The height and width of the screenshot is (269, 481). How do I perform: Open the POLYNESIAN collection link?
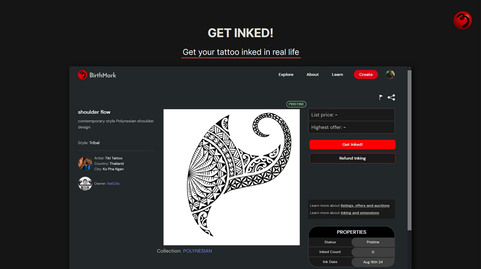(x=197, y=251)
